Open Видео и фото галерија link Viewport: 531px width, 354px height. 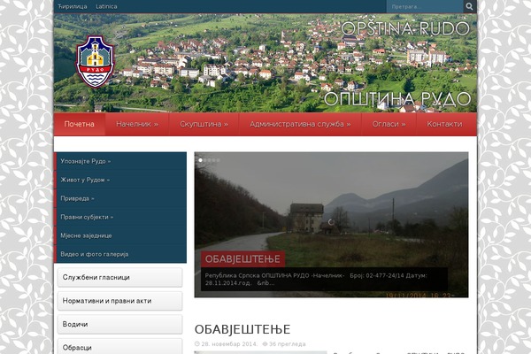coord(120,254)
